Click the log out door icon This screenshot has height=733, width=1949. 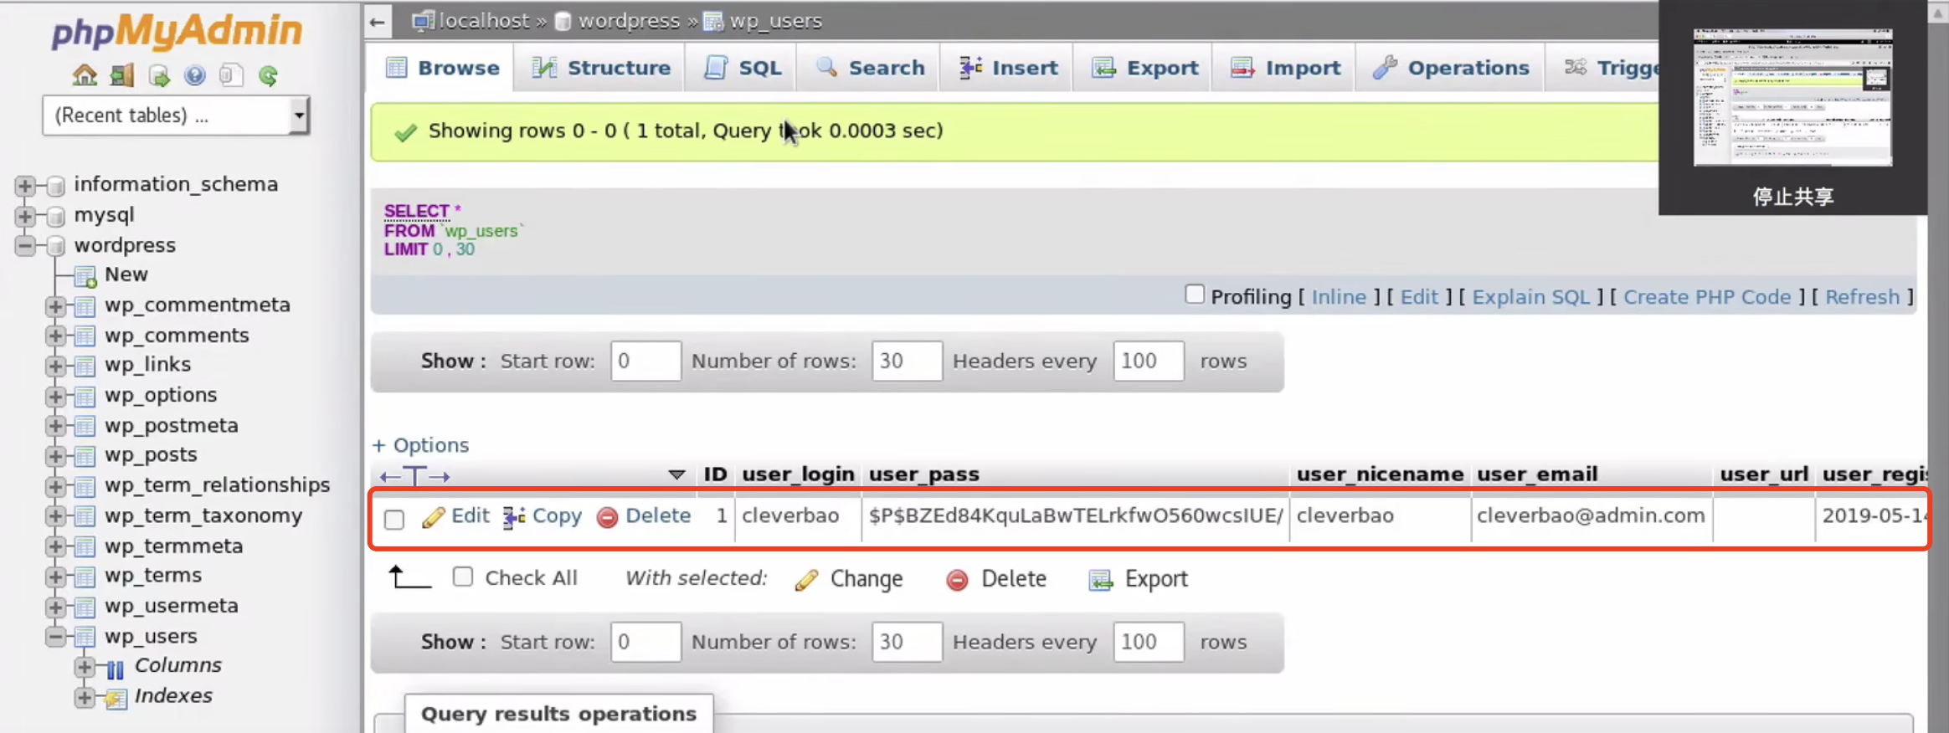[122, 75]
